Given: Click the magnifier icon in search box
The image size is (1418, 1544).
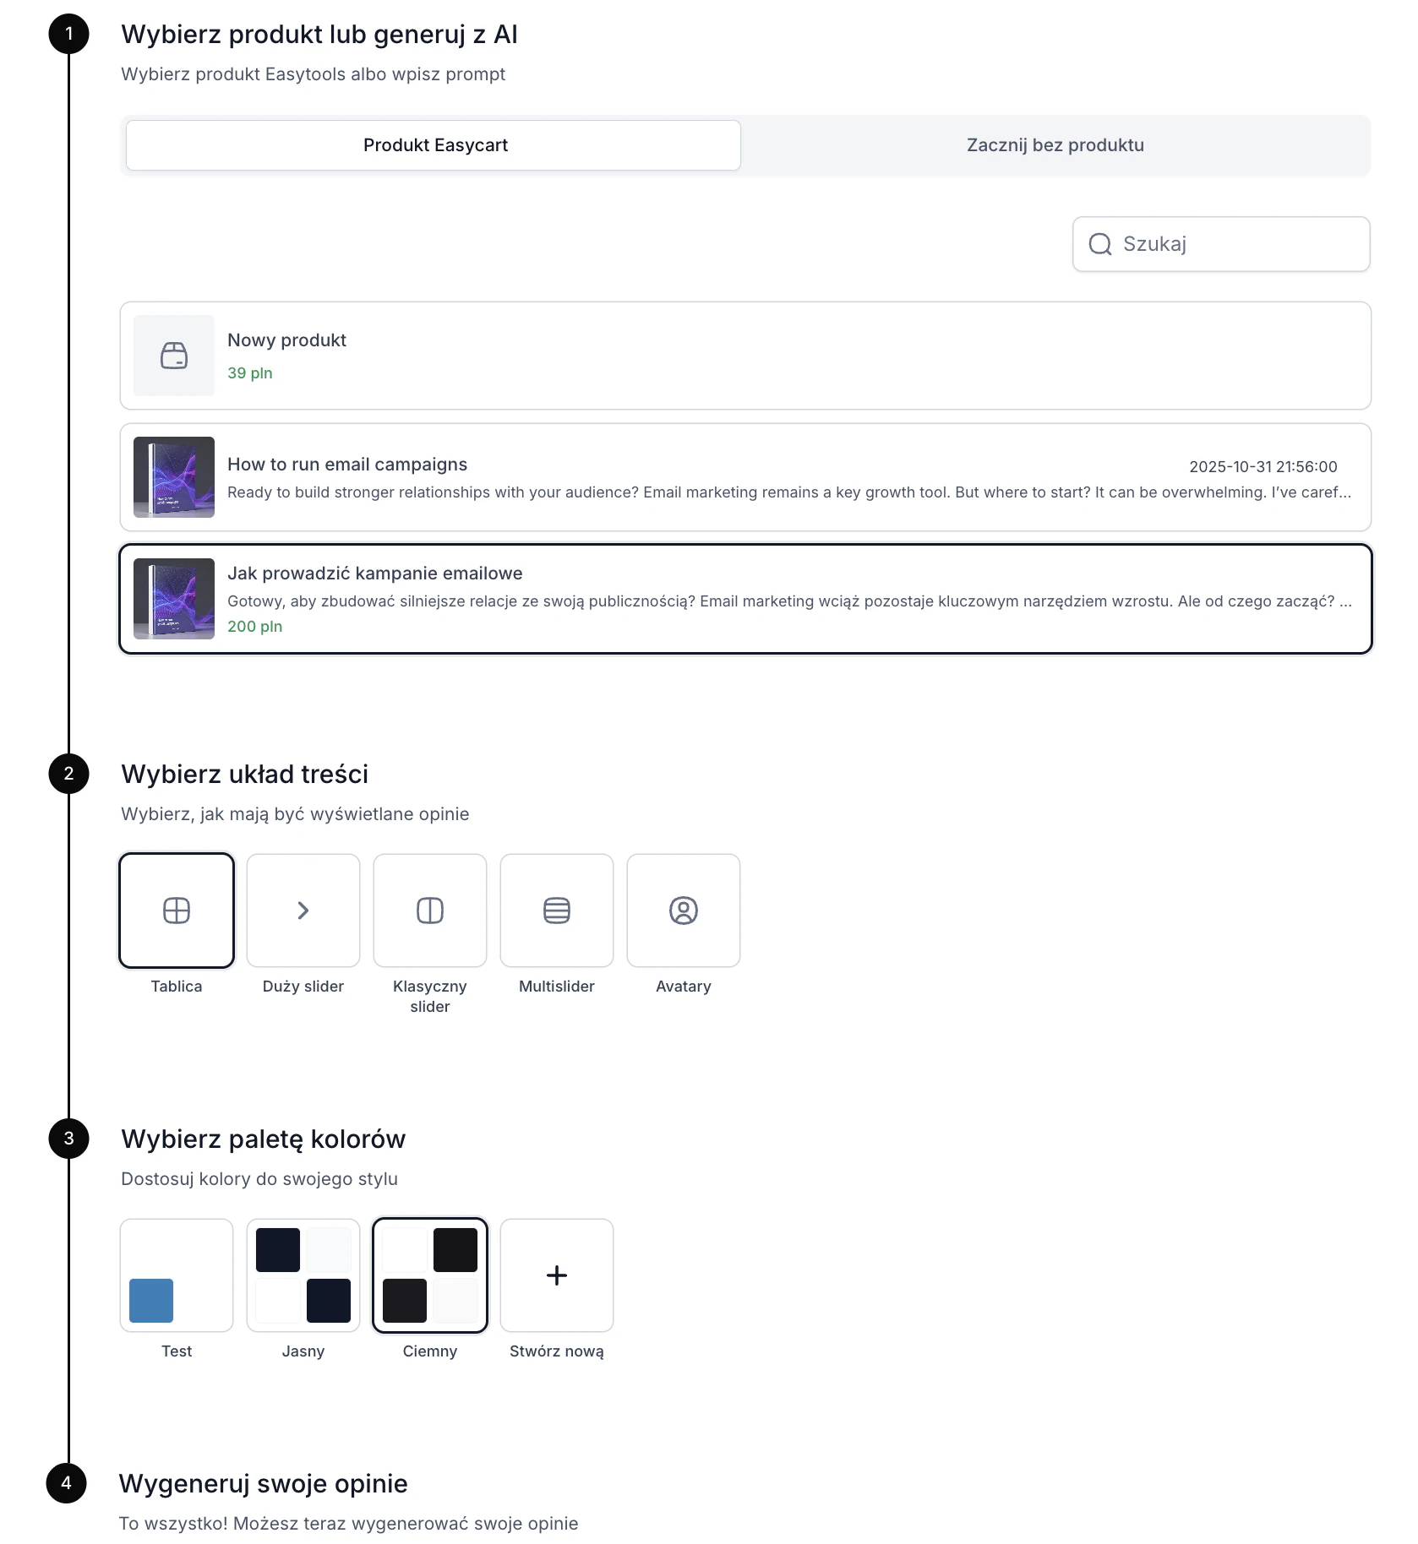Looking at the screenshot, I should [x=1100, y=244].
